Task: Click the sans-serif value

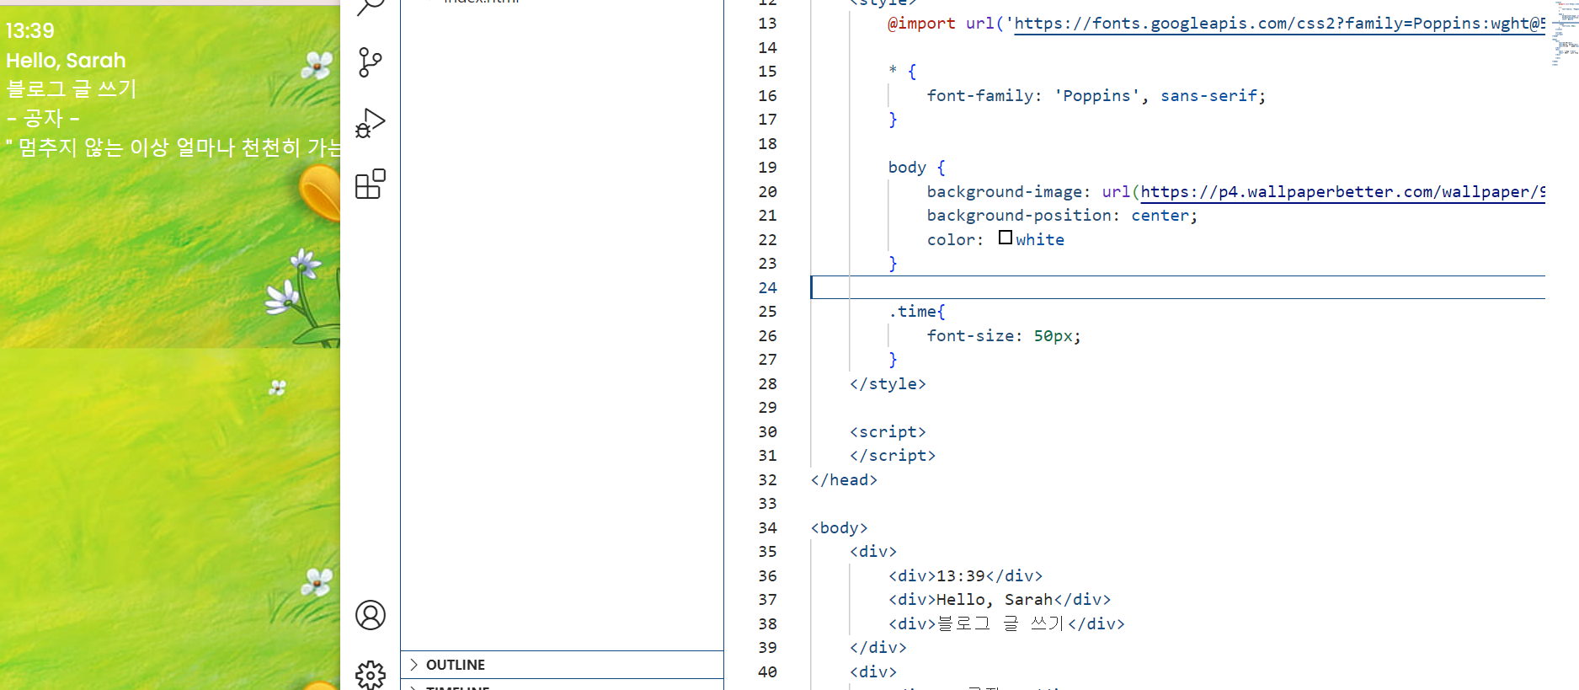Action: [1208, 96]
